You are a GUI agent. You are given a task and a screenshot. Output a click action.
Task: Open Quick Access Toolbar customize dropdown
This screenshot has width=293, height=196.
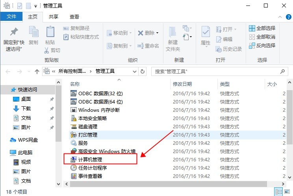pyautogui.click(x=35, y=6)
